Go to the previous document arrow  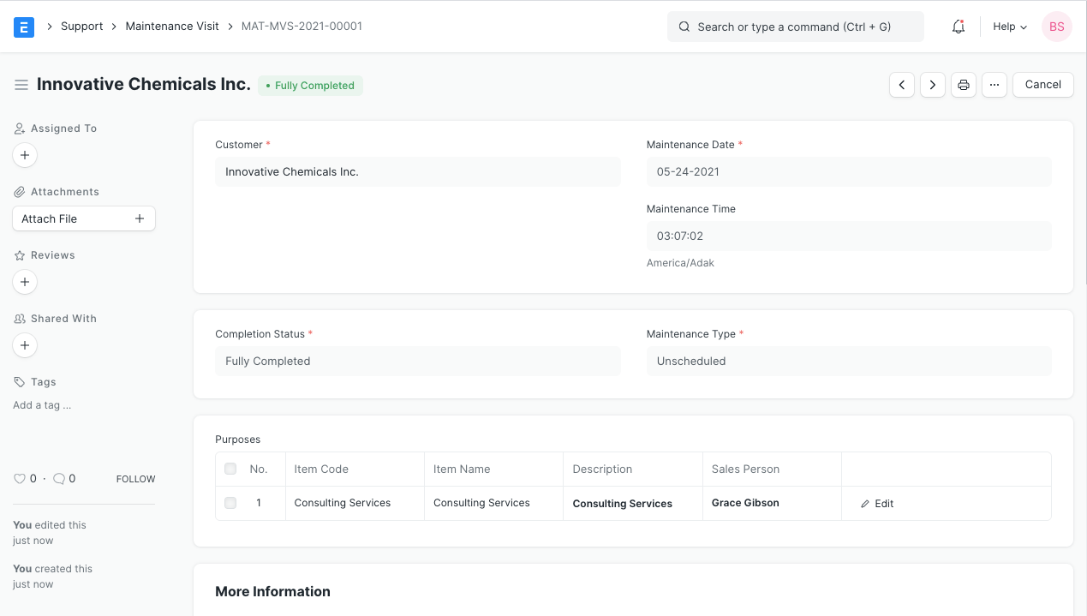click(902, 85)
